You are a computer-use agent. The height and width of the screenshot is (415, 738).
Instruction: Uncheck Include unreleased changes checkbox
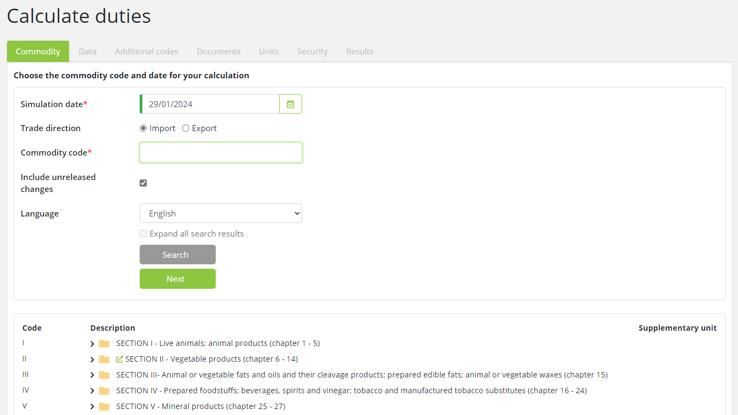click(143, 183)
